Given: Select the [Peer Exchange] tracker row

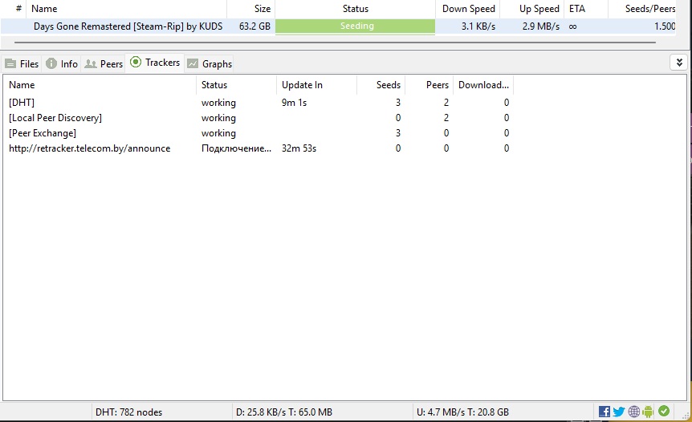Looking at the screenshot, I should coord(258,133).
